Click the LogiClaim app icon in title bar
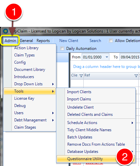This screenshot has height=166, width=140. pyautogui.click(x=6, y=31)
